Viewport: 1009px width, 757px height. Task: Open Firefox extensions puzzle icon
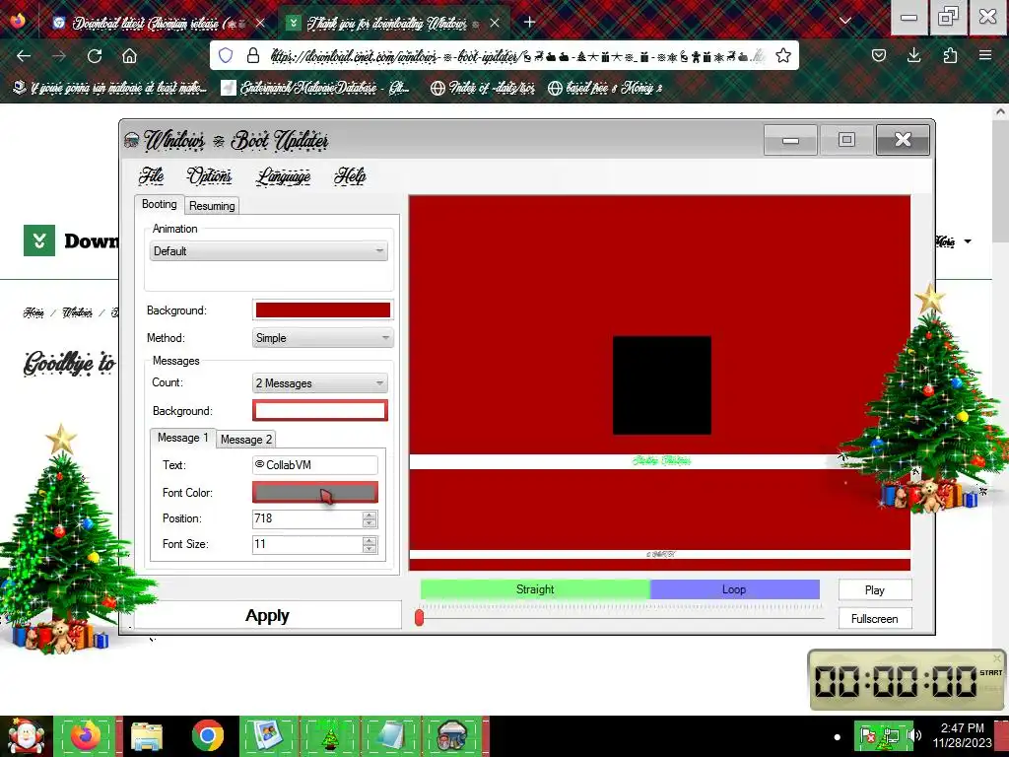coord(950,55)
